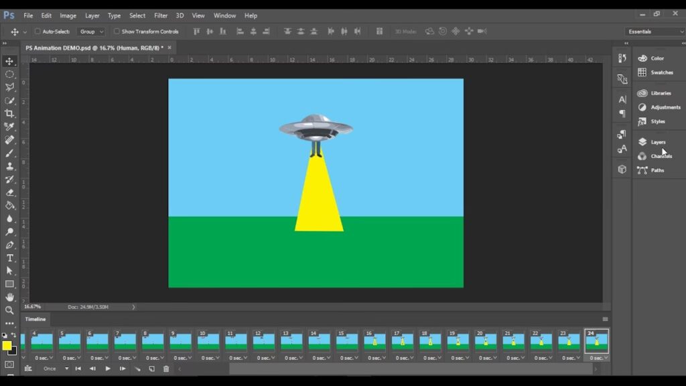Select the Horizontal Type tool

pyautogui.click(x=9, y=258)
